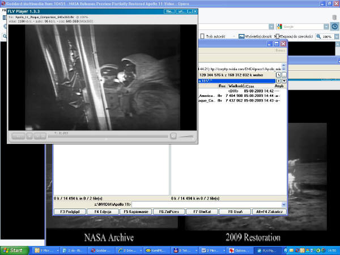Toggle Tryb autorski mode in Opera
The width and height of the screenshot is (340, 255).
click(213, 37)
